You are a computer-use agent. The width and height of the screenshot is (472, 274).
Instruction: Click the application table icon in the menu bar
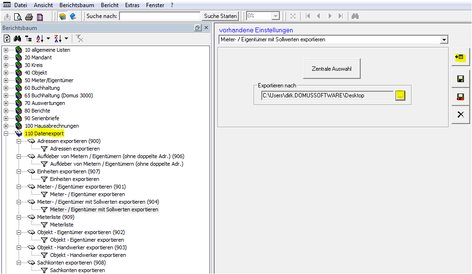click(x=7, y=5)
